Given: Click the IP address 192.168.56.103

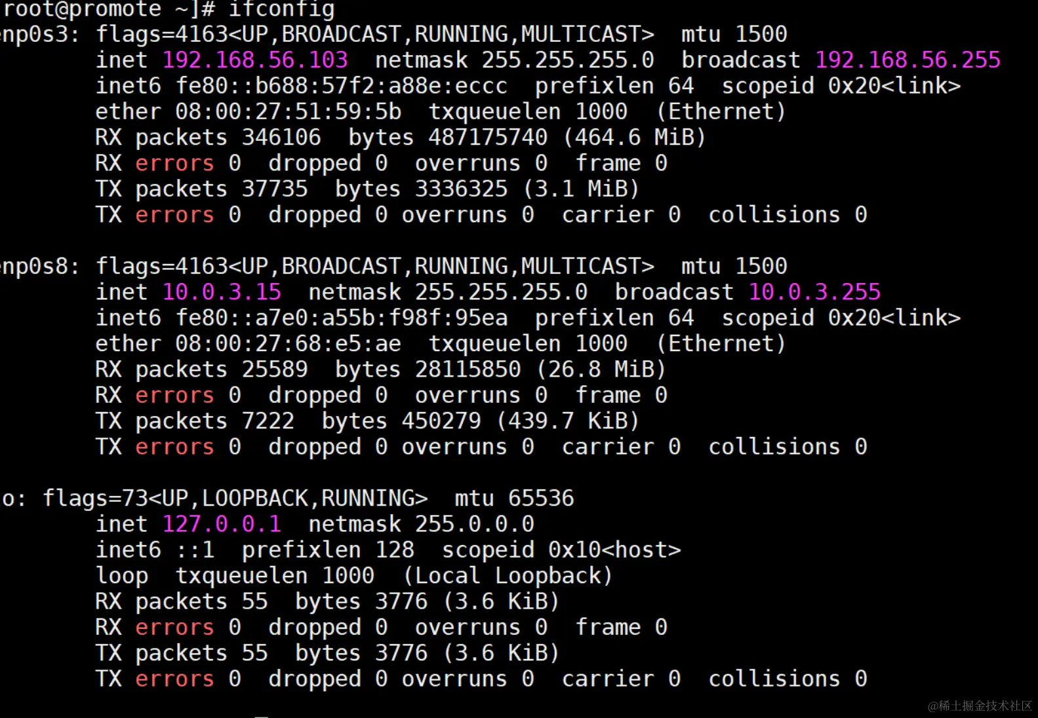Looking at the screenshot, I should [x=255, y=60].
